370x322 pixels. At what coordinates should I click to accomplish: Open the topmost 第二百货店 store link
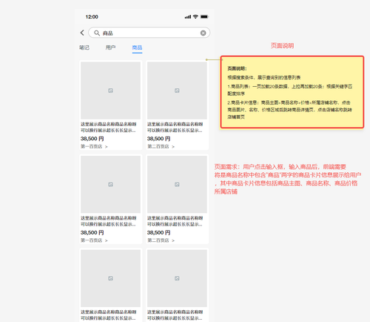161,146
